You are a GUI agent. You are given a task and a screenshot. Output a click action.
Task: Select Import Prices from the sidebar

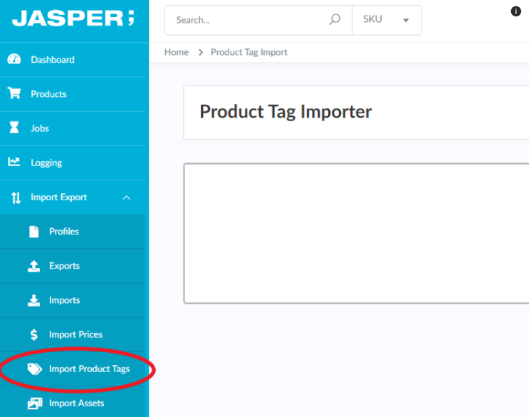tap(75, 334)
